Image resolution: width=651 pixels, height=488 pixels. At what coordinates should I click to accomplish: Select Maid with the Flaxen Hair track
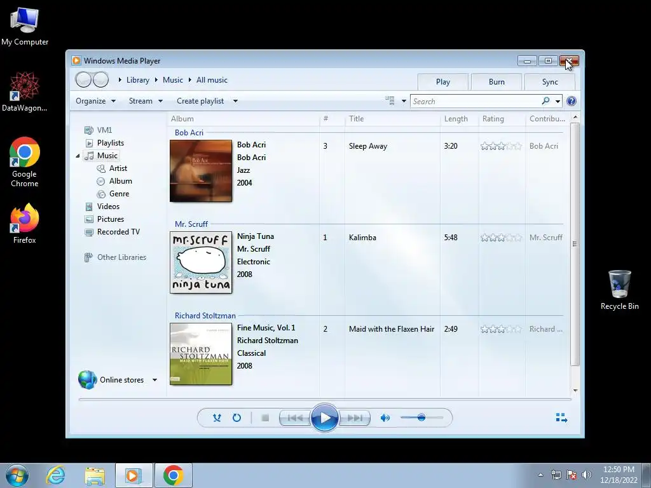coord(392,329)
